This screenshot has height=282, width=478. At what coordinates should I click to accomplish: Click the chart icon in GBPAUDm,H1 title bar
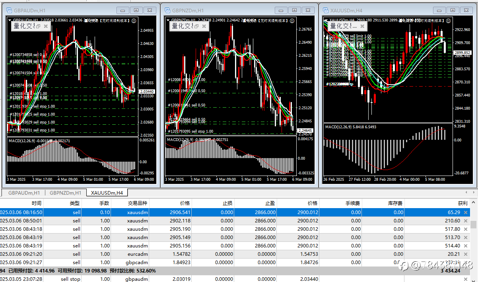[10, 10]
